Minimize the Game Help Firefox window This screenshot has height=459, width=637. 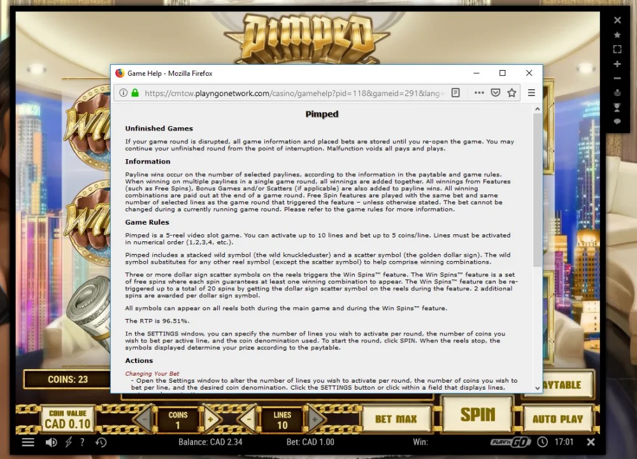476,73
